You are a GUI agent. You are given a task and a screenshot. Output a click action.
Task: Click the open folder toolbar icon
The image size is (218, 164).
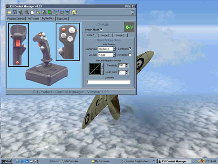[9, 12]
